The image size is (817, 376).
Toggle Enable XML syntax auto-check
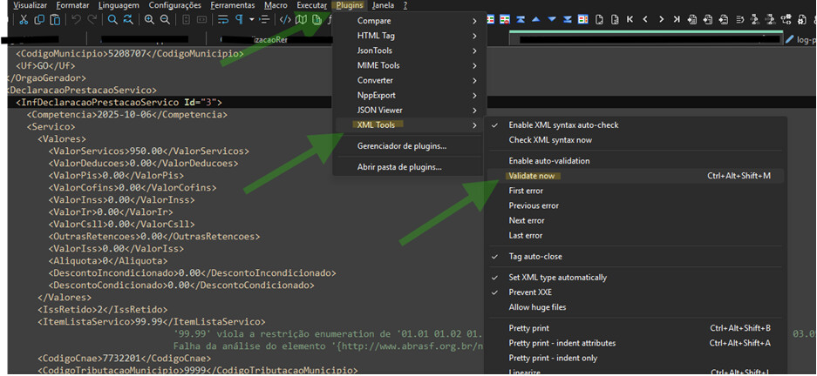(x=563, y=125)
